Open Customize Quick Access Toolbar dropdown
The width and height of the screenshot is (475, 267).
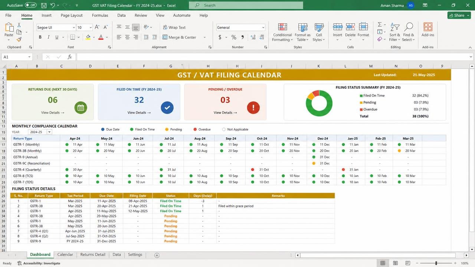pos(77,5)
